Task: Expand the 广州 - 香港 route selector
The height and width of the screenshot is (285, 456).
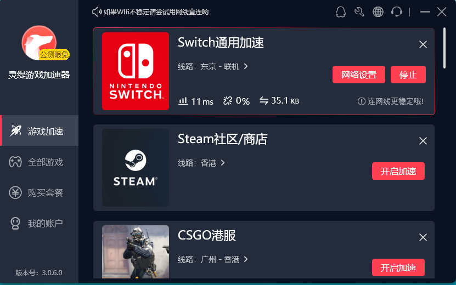Action: tap(224, 259)
